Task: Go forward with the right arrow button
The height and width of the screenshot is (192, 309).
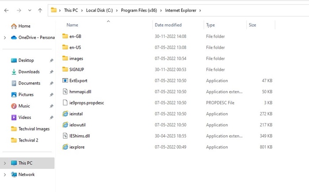Action: click(19, 11)
